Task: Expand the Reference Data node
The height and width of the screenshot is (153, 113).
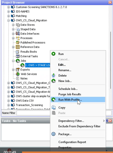Action: pos(13,47)
